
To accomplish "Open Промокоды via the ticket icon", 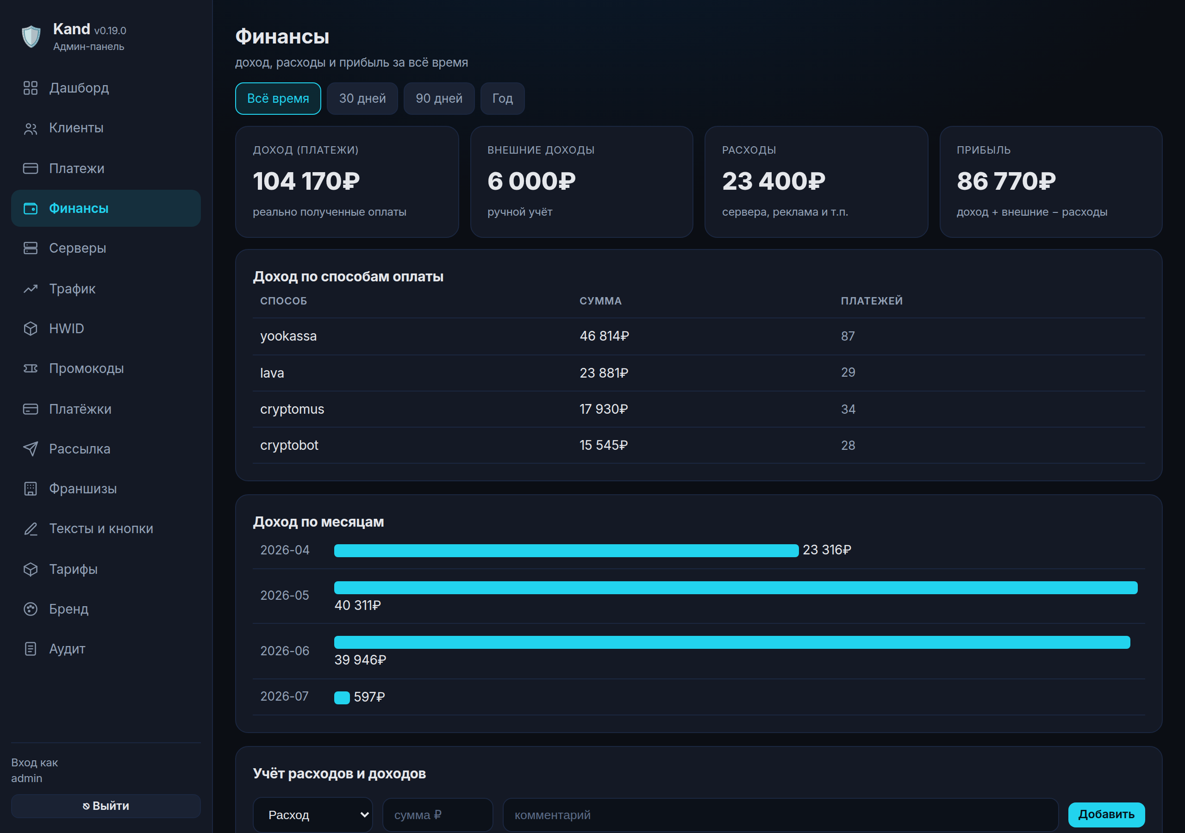I will click(31, 368).
